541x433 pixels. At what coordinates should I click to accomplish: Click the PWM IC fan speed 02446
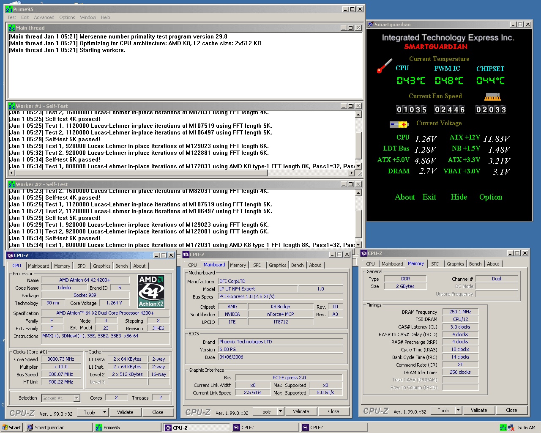450,110
